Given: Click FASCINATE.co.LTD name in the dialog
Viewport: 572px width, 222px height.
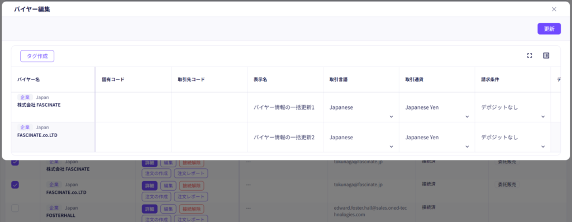Looking at the screenshot, I should [x=37, y=135].
